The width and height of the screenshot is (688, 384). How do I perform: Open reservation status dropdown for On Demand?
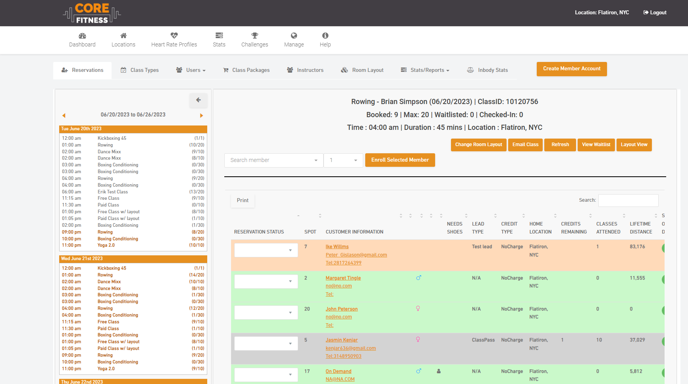click(266, 374)
